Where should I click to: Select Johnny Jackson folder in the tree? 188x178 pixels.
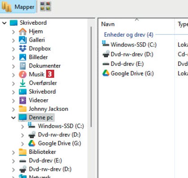43,109
